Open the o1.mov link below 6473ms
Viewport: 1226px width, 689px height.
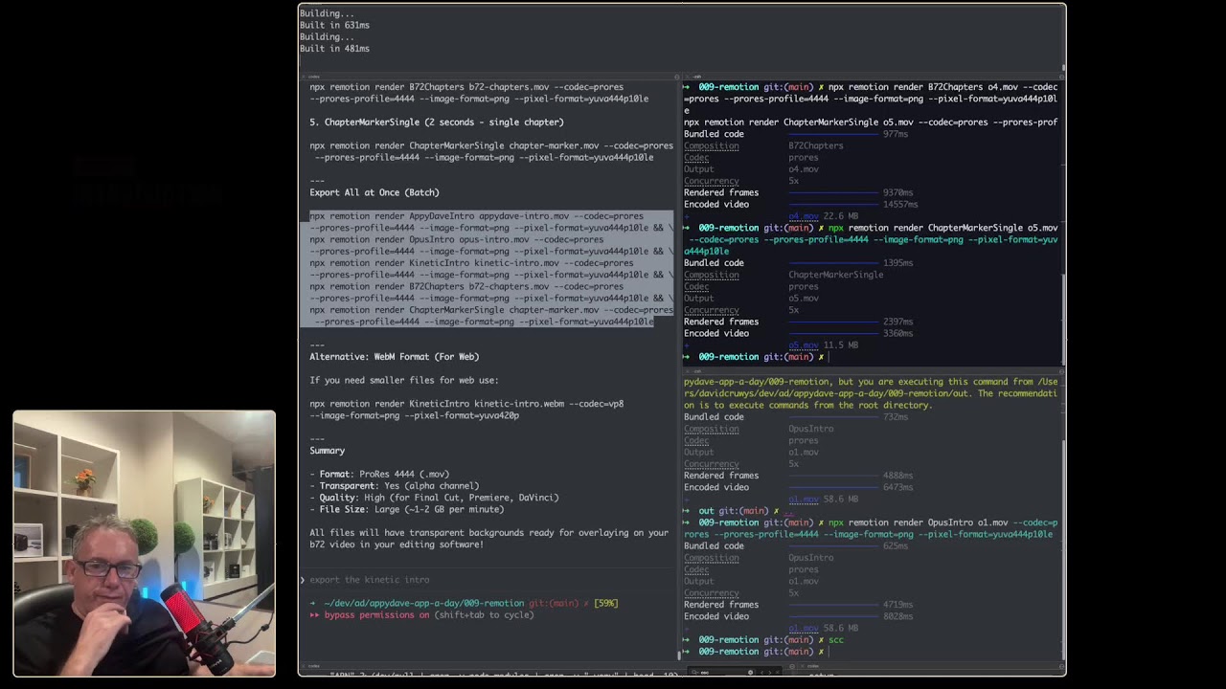pyautogui.click(x=804, y=500)
